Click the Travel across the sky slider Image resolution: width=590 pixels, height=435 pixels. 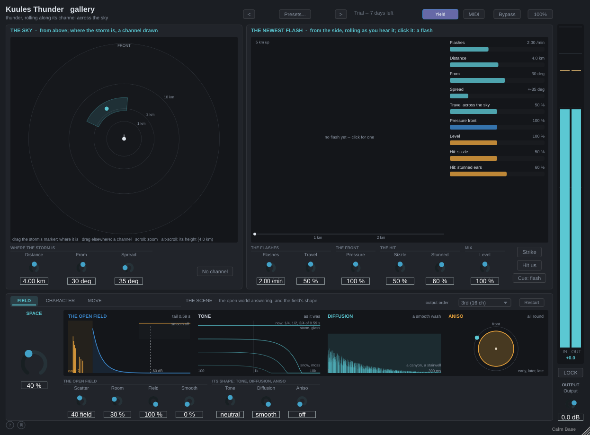[x=497, y=112]
